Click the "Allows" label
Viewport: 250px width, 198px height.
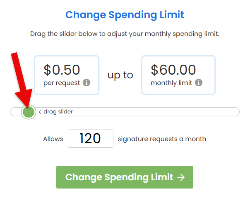click(x=53, y=139)
